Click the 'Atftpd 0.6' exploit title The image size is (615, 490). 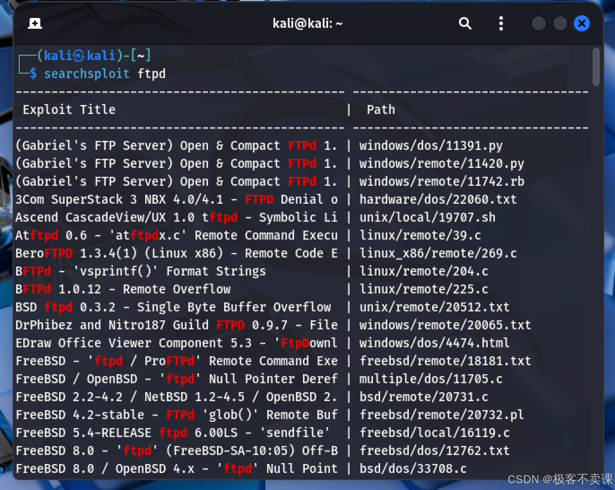[177, 235]
